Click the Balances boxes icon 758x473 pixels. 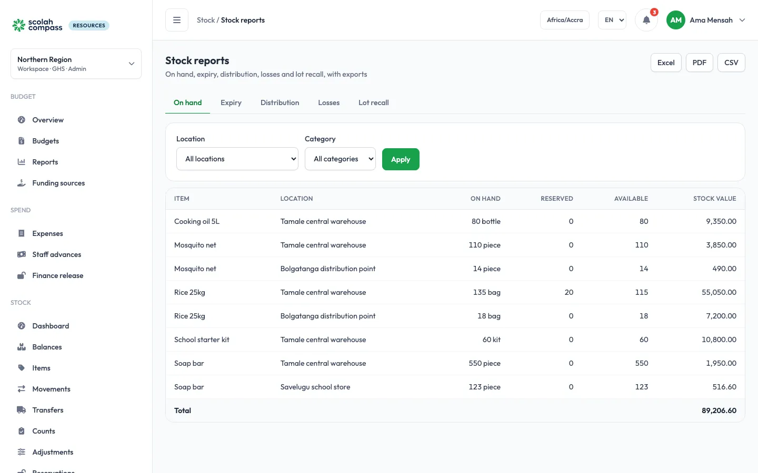click(22, 347)
